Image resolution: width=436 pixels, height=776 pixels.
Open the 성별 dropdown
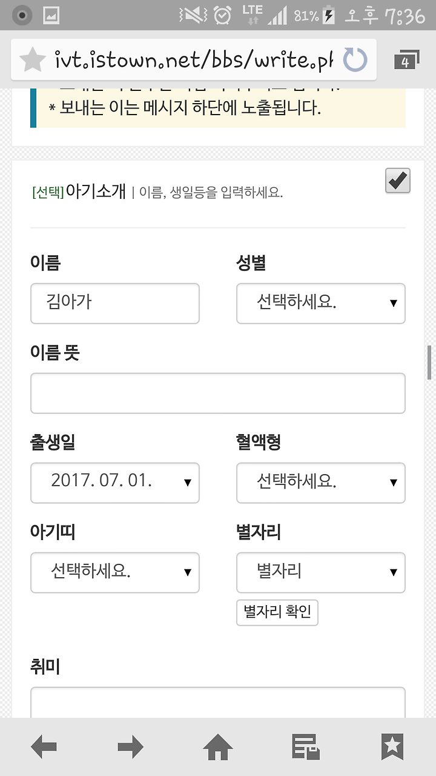point(321,303)
